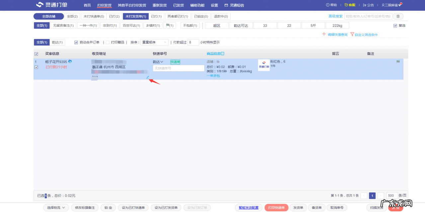Open the 选择物流 dropdown at the bottom
The height and width of the screenshot is (213, 425).
click(x=56, y=207)
